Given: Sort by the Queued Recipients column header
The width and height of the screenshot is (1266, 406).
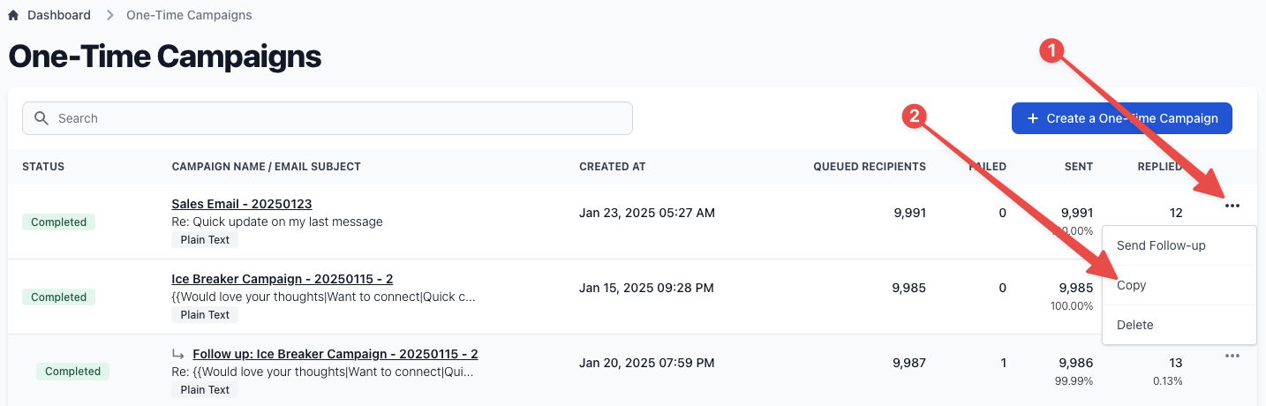Looking at the screenshot, I should tap(870, 167).
